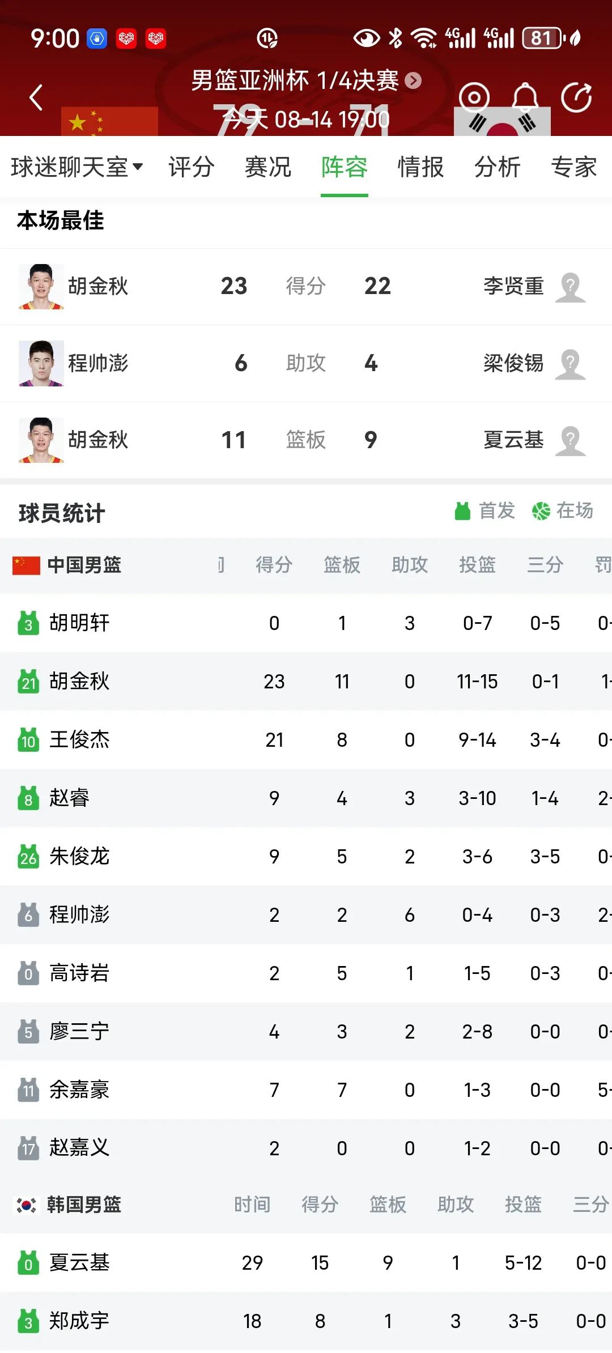Viewport: 612px width, 1353px height.
Task: Tap 程帅澎 avatar in the 助攻 row
Action: [x=41, y=363]
